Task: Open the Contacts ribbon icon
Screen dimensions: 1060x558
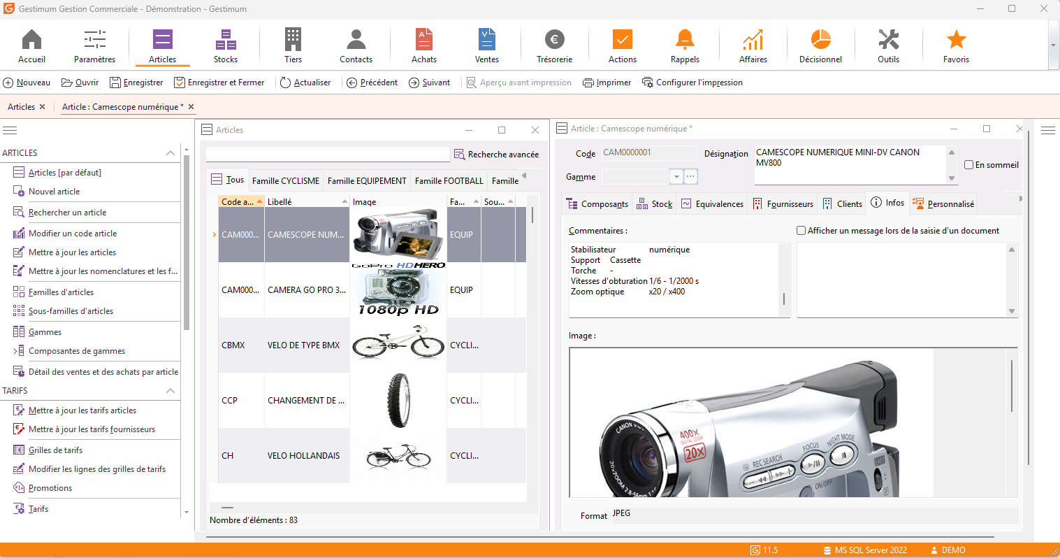Action: pos(356,46)
